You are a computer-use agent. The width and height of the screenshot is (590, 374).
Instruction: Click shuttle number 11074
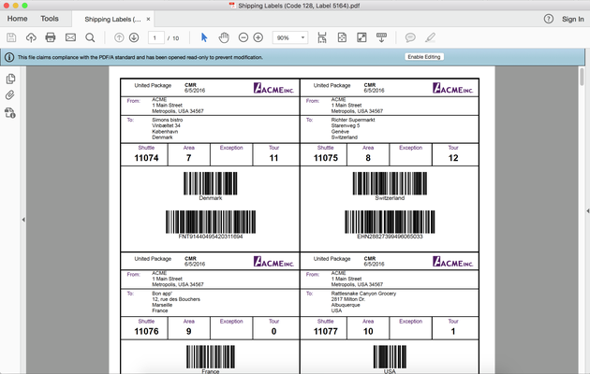click(146, 158)
